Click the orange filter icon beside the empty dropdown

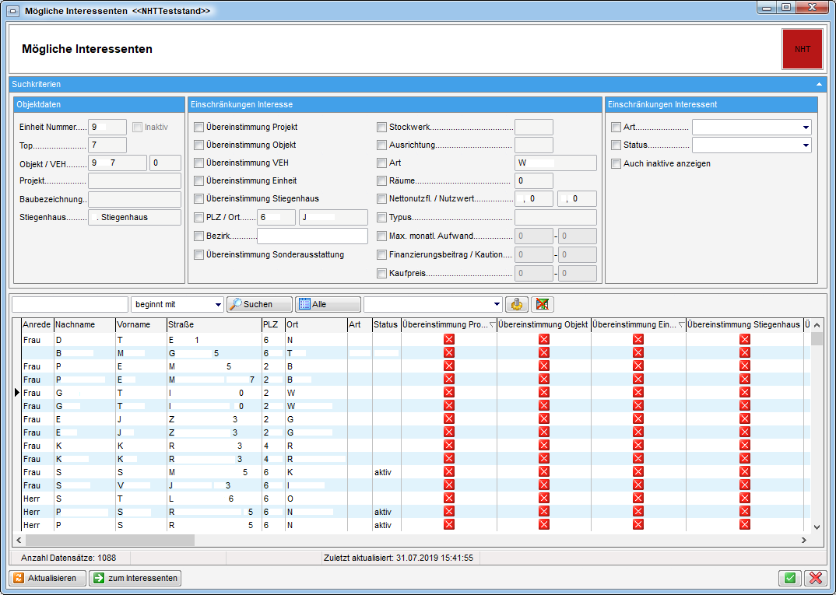click(x=515, y=304)
